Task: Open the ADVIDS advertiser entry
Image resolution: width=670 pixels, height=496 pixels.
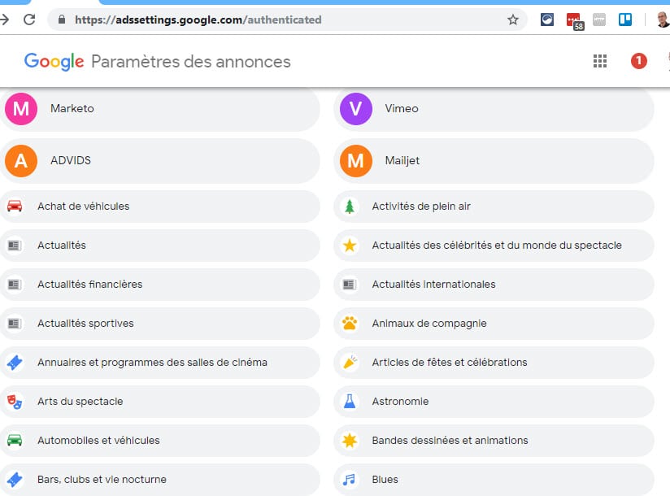Action: coord(160,161)
